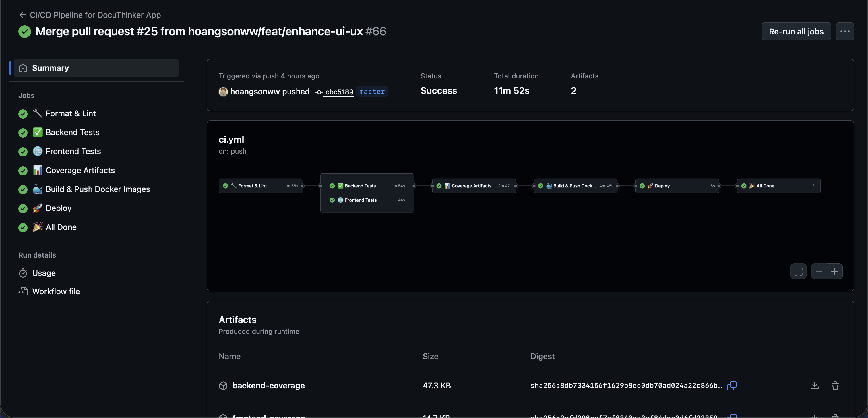
Task: Copy the backend-coverage digest
Action: [x=732, y=385]
